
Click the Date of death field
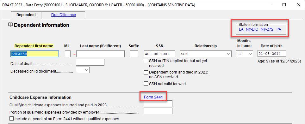click(x=90, y=62)
